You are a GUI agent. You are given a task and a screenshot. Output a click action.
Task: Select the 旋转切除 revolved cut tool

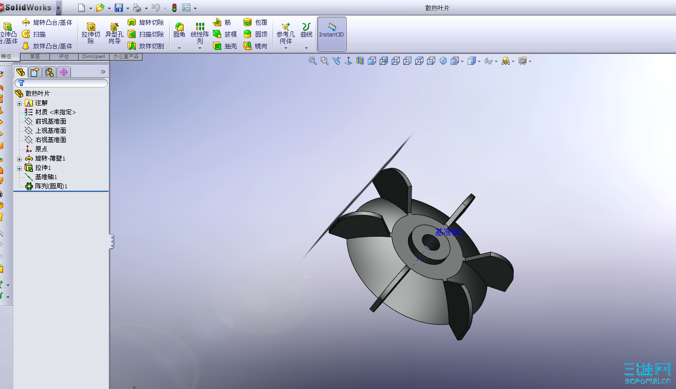146,23
